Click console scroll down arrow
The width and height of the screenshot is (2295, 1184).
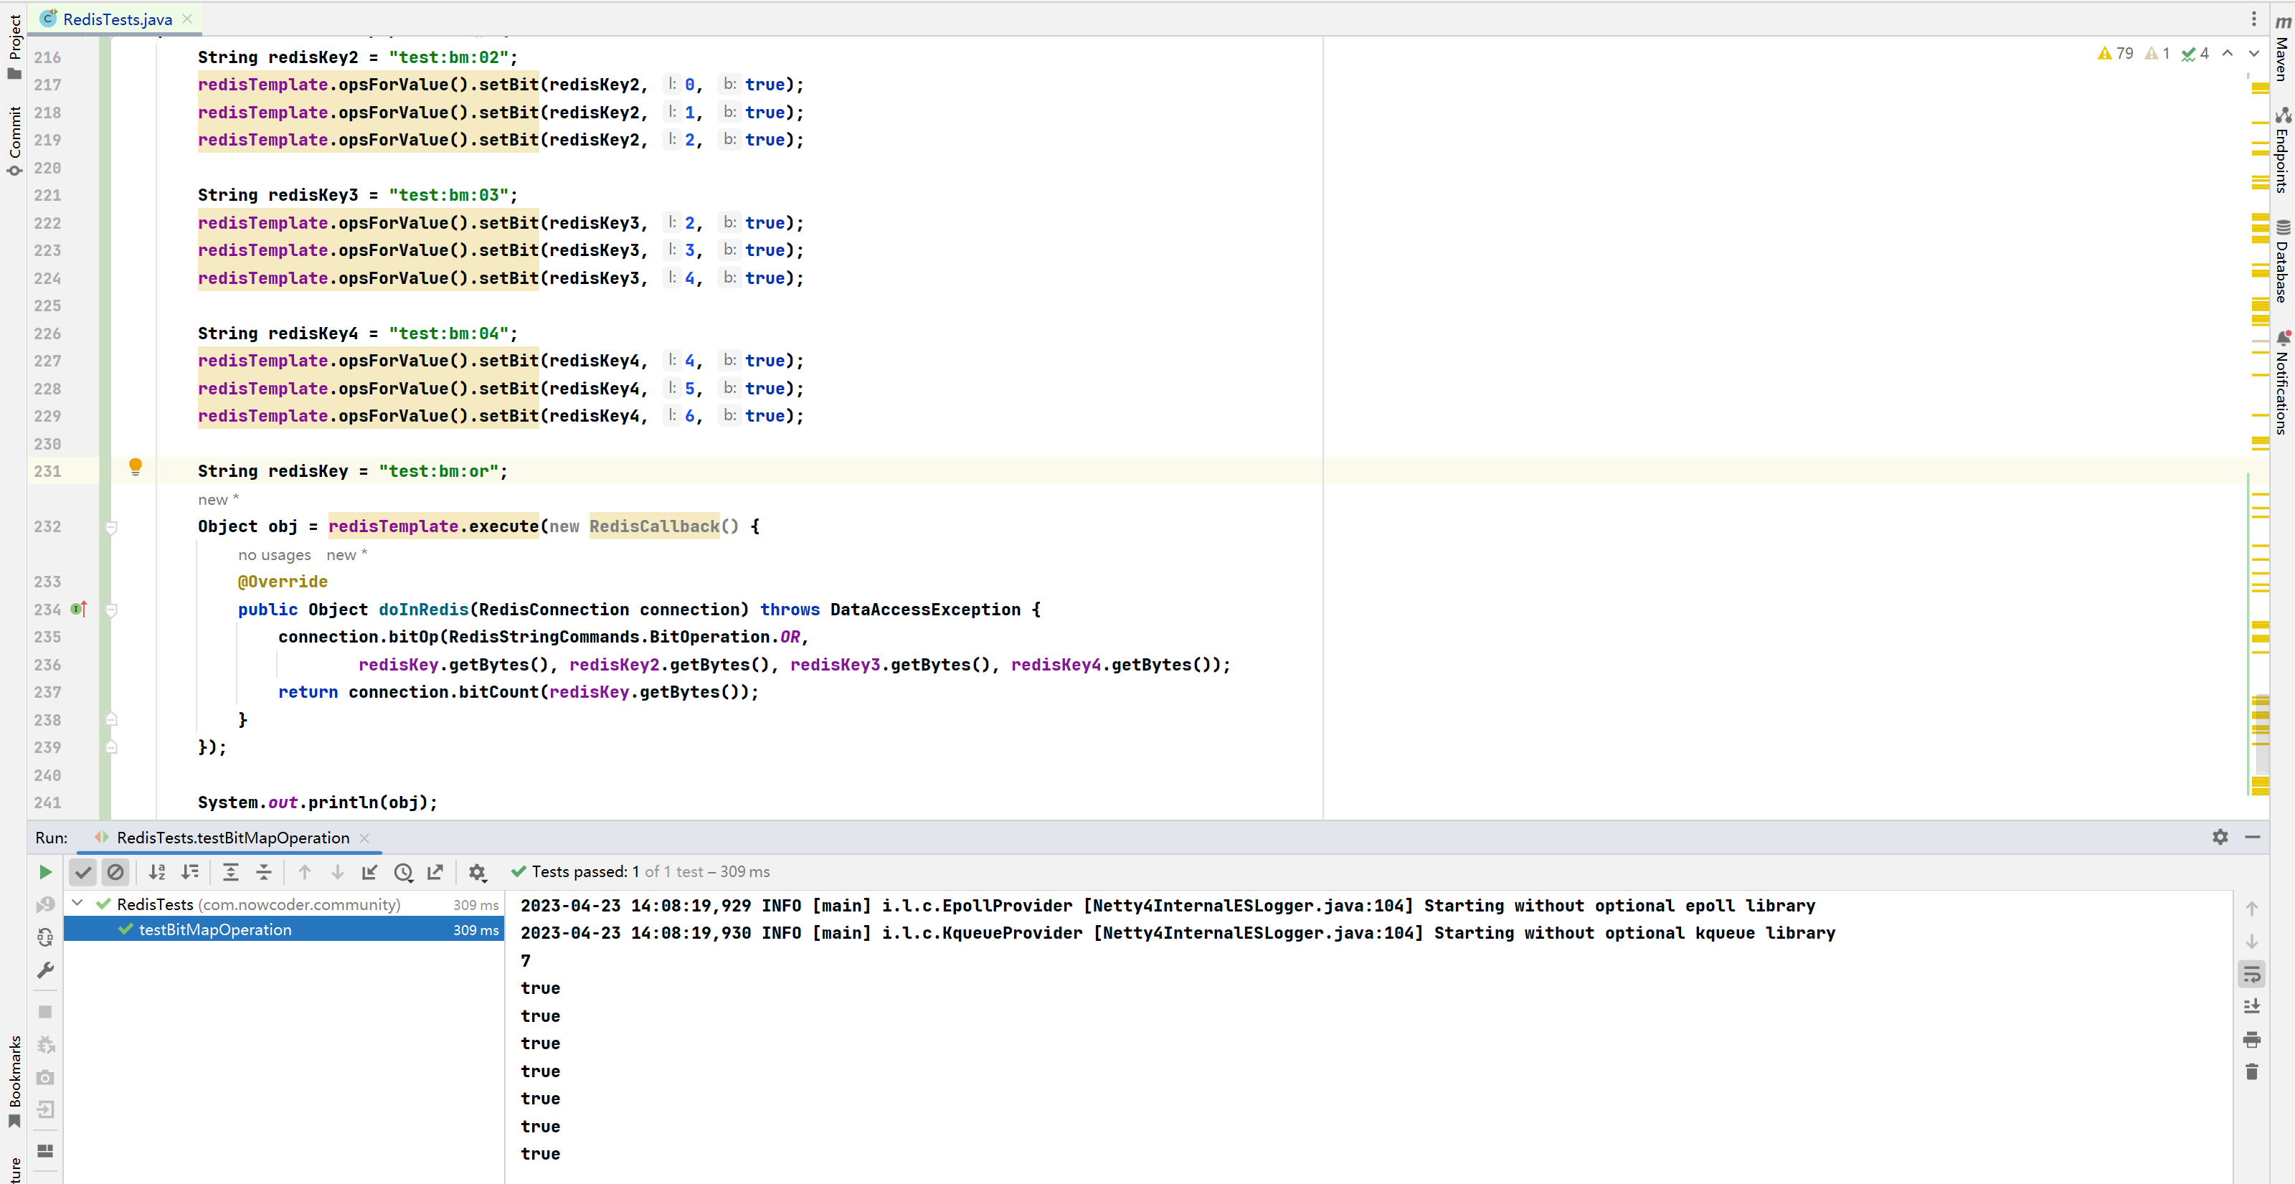2251,942
